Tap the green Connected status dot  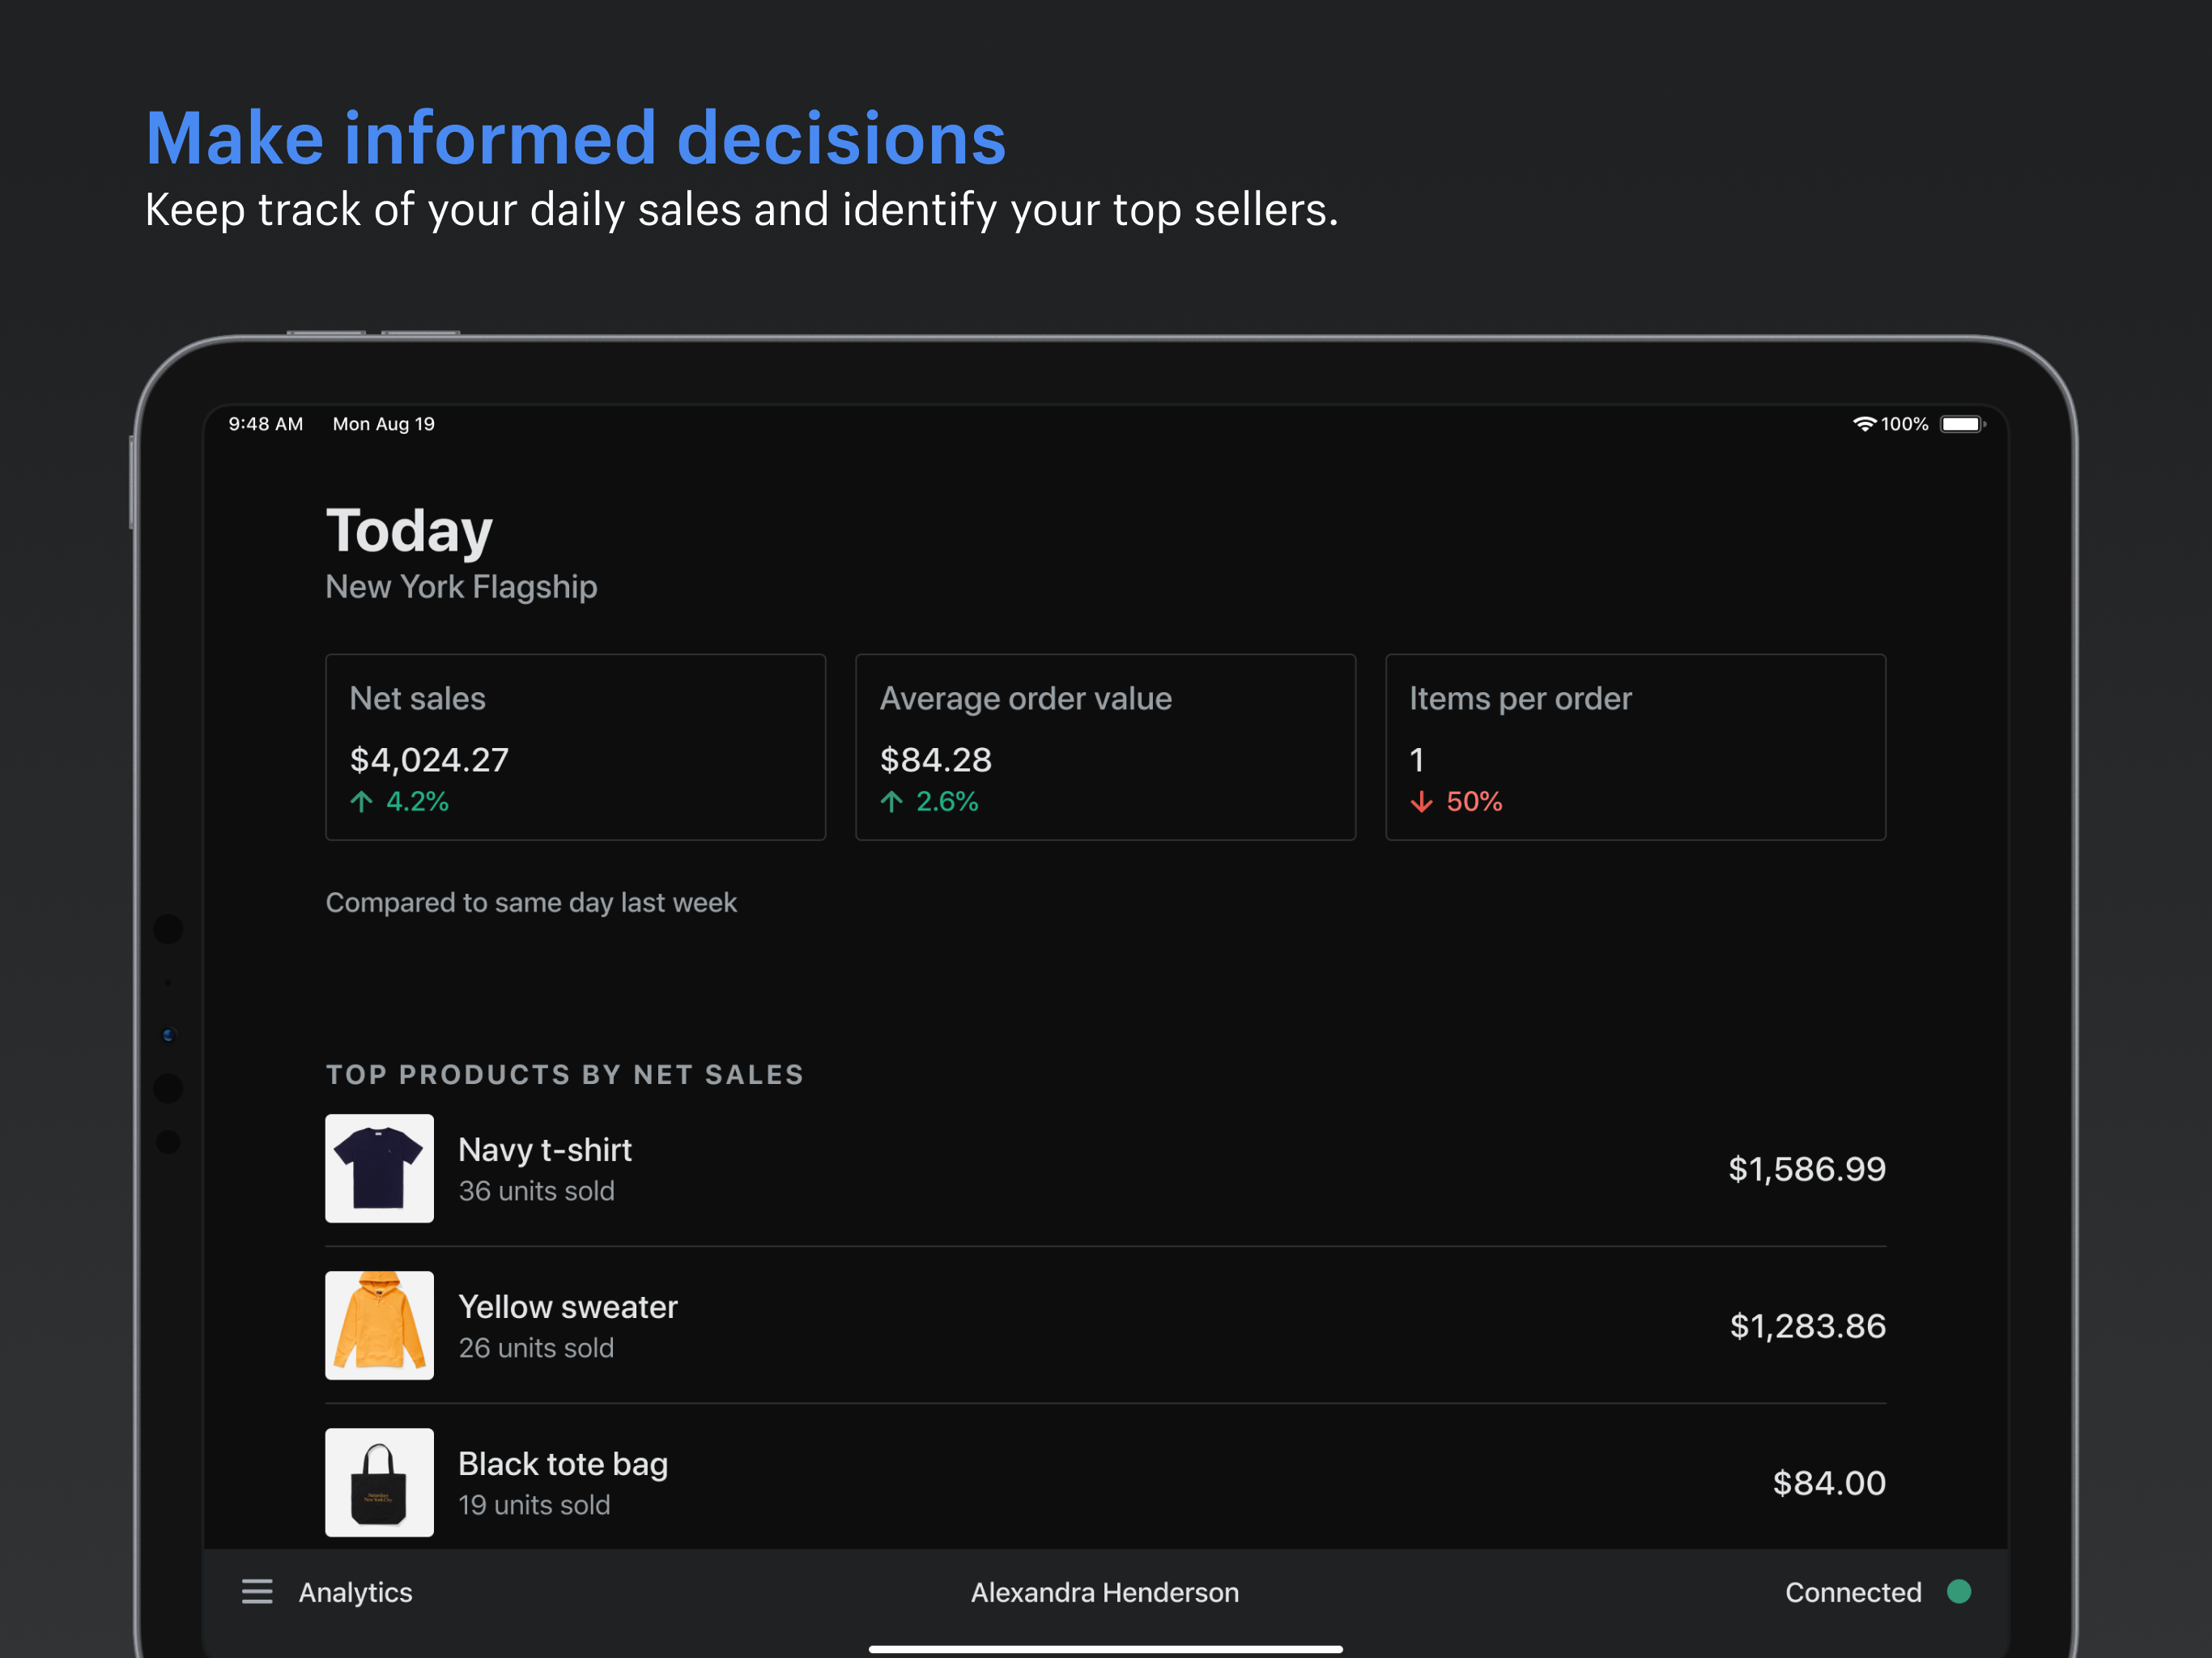click(x=1959, y=1591)
